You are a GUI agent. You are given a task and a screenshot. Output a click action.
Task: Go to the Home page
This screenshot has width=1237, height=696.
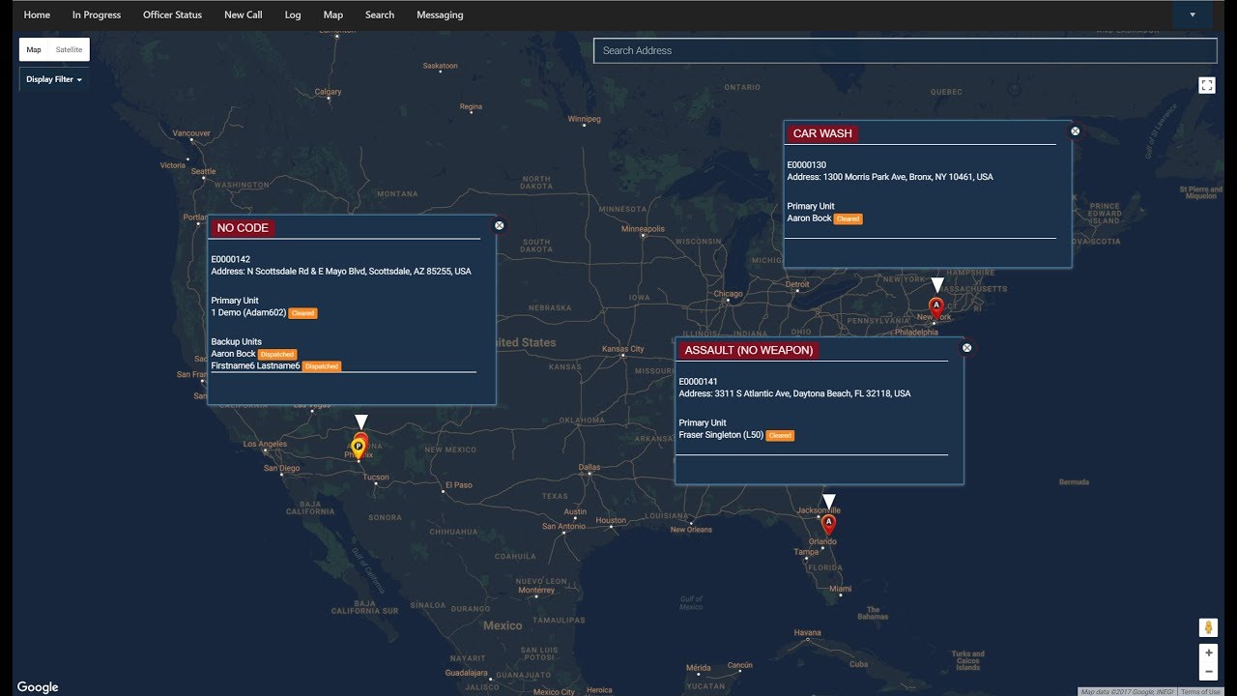click(37, 14)
